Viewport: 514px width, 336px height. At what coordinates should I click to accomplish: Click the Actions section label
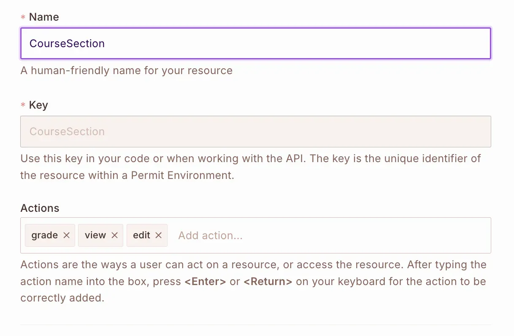pyautogui.click(x=40, y=208)
